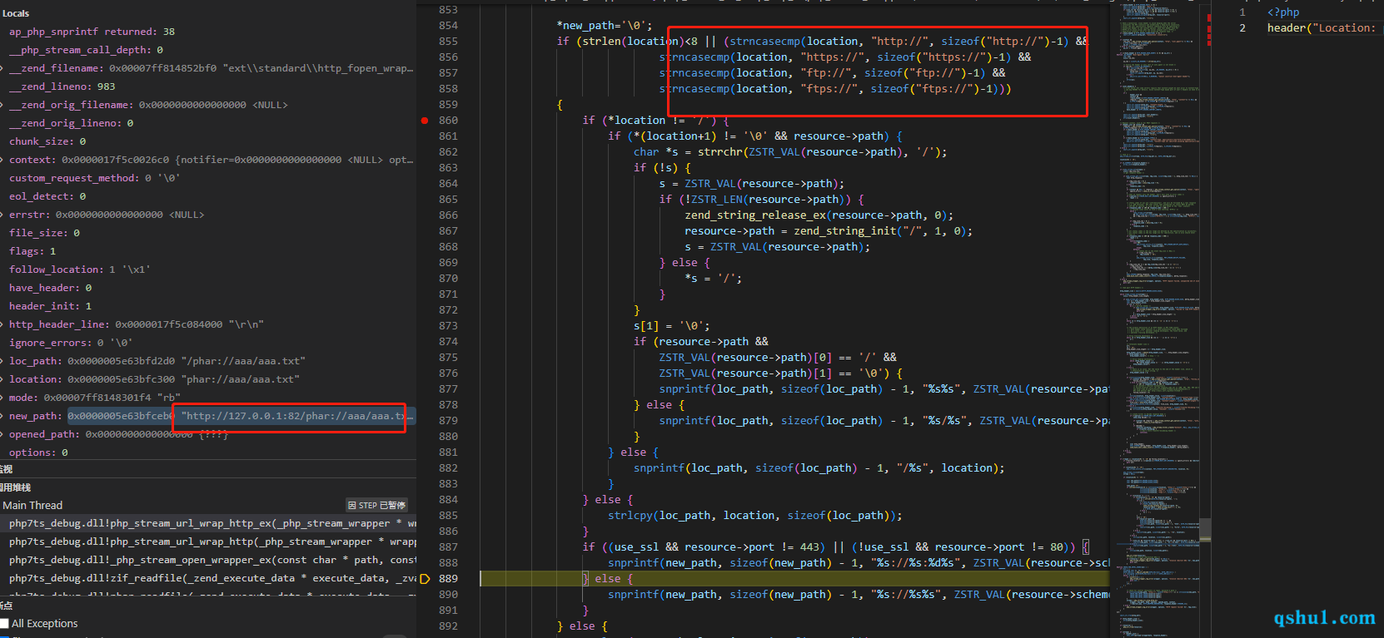1384x638 pixels.
Task: Place cursor on the 'strlcpy(loc_path, location' line
Action: 754,516
